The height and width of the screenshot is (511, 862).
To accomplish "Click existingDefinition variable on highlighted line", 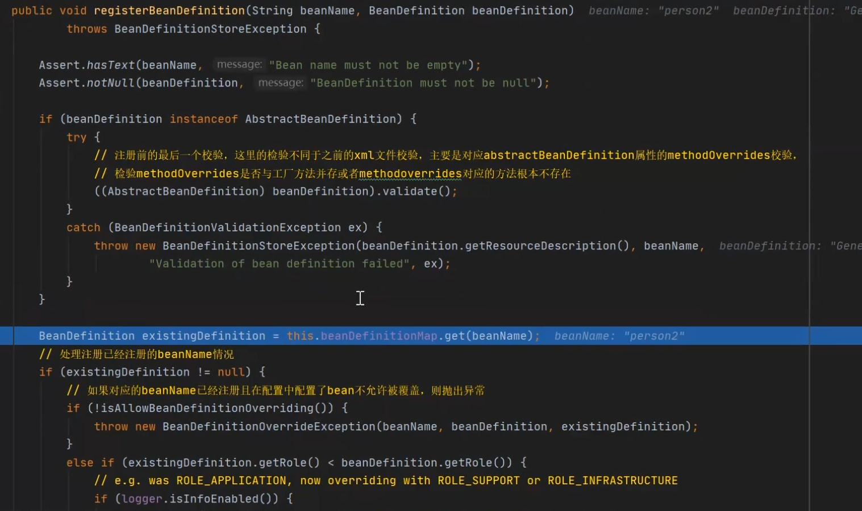I will (203, 336).
